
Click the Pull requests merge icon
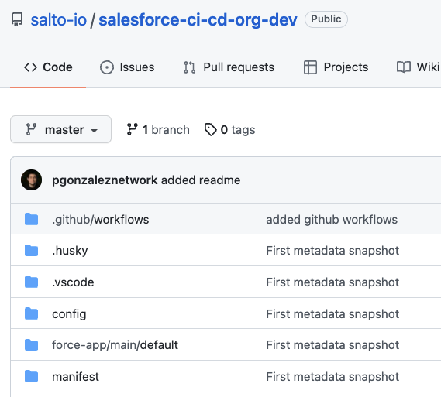(190, 67)
